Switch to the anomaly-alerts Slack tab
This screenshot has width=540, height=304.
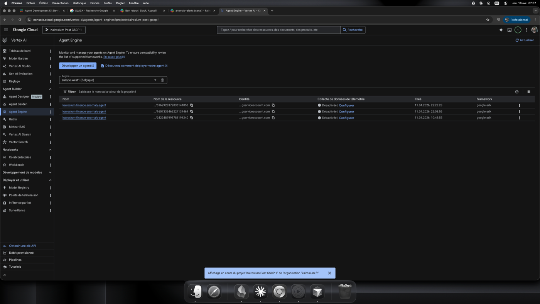tap(193, 11)
